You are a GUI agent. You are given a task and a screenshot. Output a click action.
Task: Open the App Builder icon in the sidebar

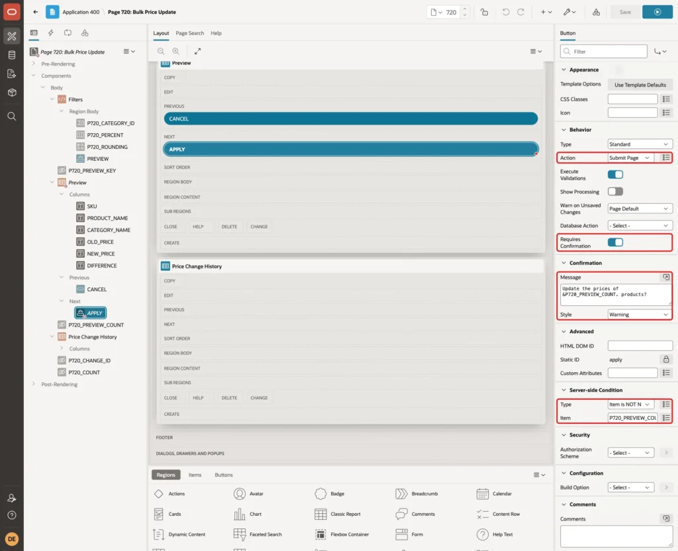tap(12, 36)
